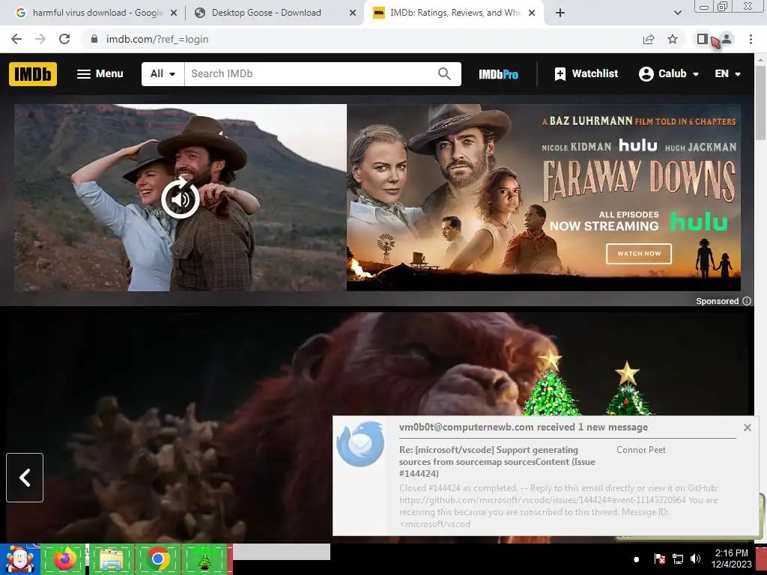This screenshot has width=767, height=575.
Task: Switch to Chrome taskbar icon
Action: click(157, 559)
